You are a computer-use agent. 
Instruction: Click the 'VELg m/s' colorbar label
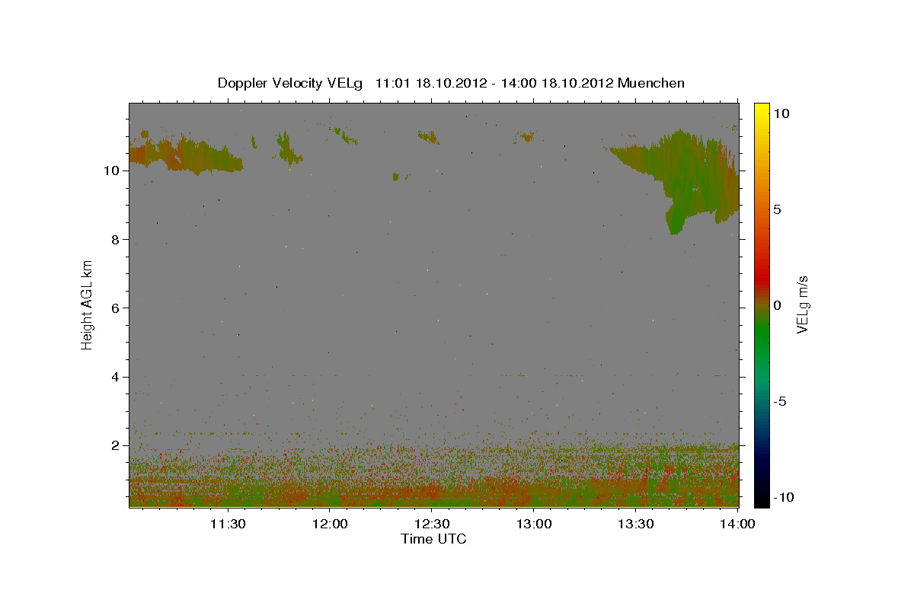click(x=802, y=304)
